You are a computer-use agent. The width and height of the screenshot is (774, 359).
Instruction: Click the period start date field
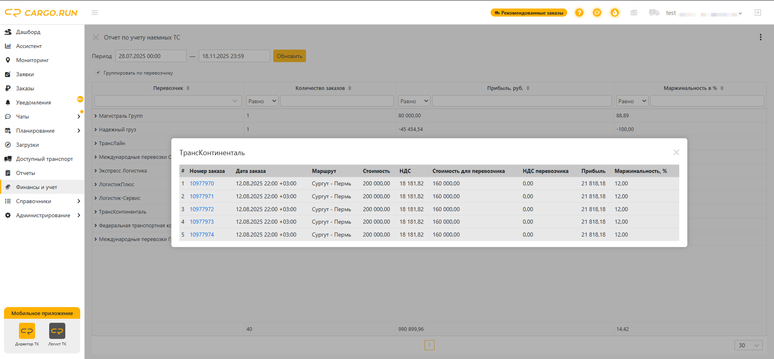151,56
